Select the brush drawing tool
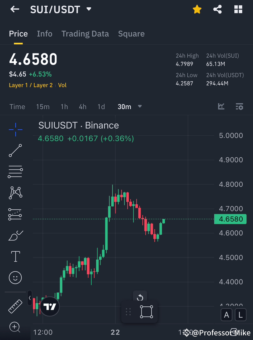This screenshot has width=253, height=340. point(15,236)
